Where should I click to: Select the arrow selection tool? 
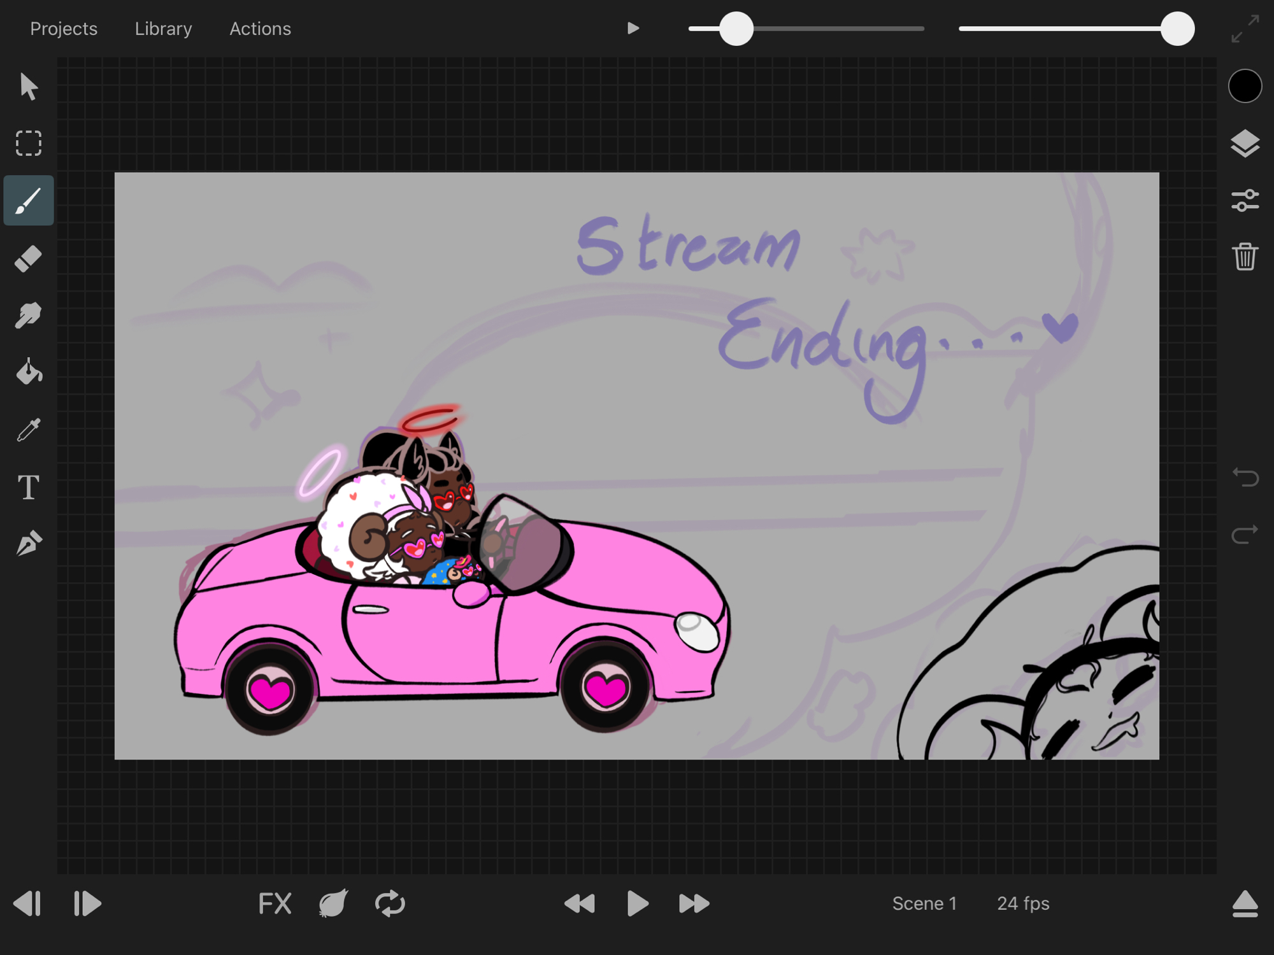point(29,86)
